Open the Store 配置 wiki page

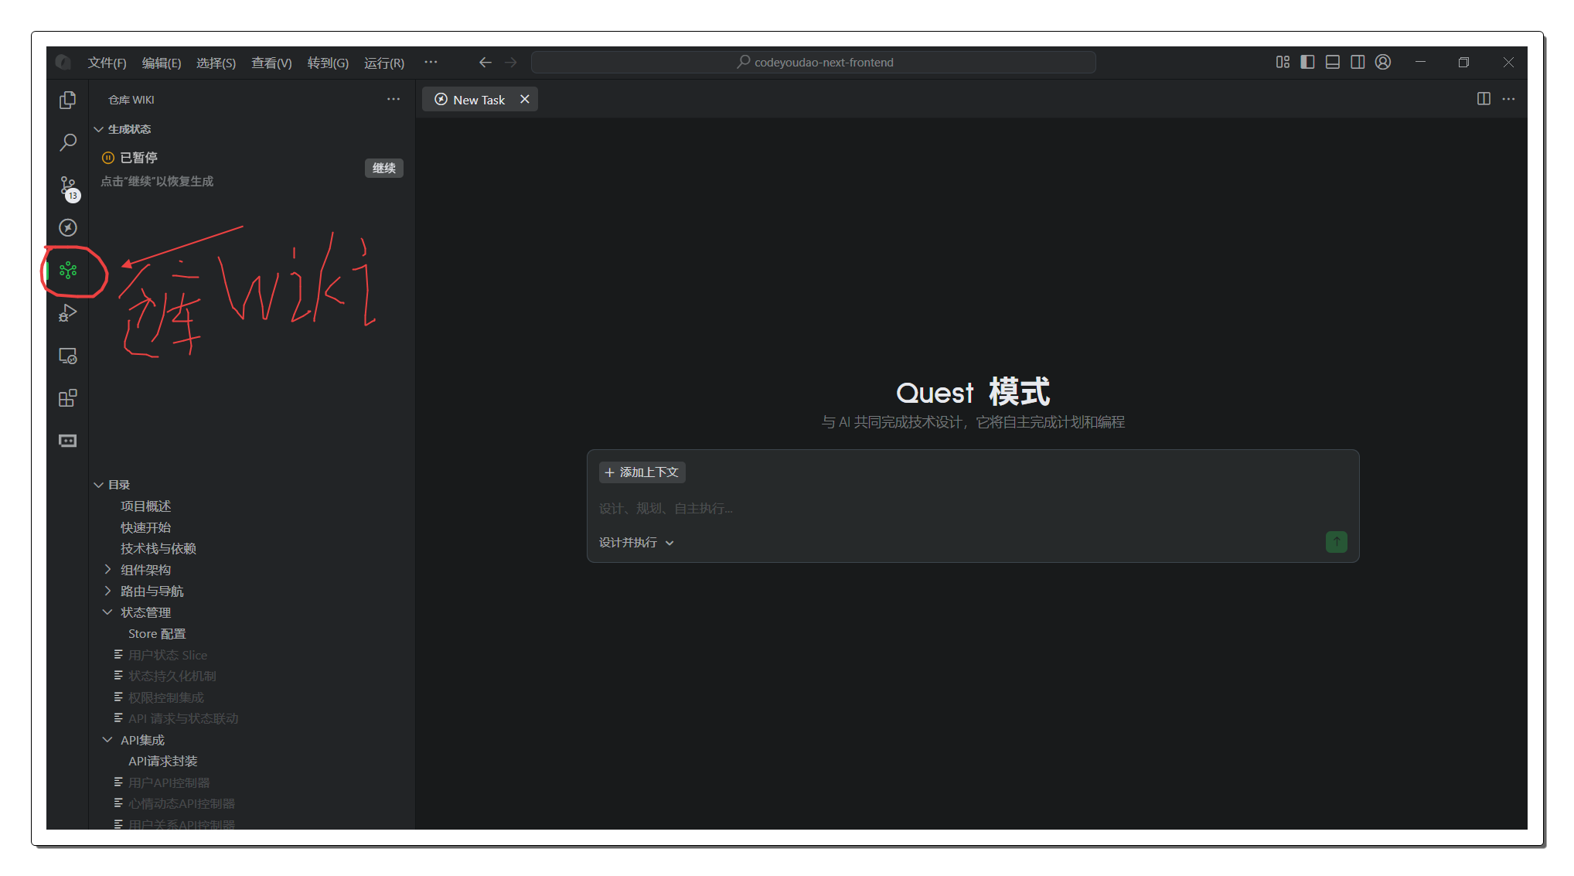(x=157, y=633)
